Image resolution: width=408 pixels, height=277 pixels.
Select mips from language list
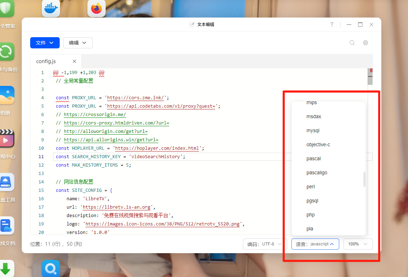pos(311,103)
